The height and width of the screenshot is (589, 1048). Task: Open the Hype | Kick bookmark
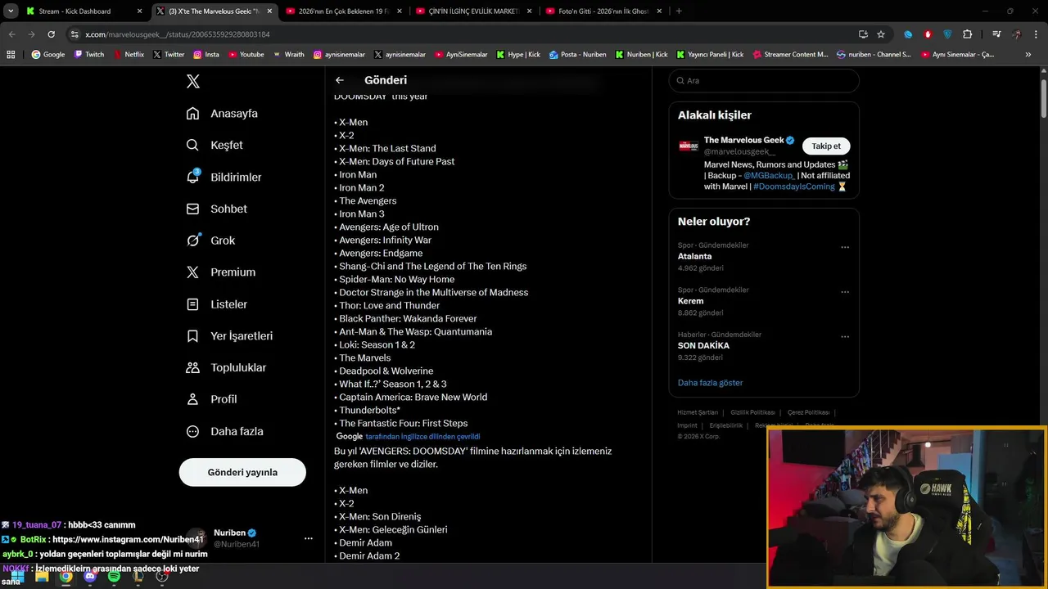pos(518,55)
